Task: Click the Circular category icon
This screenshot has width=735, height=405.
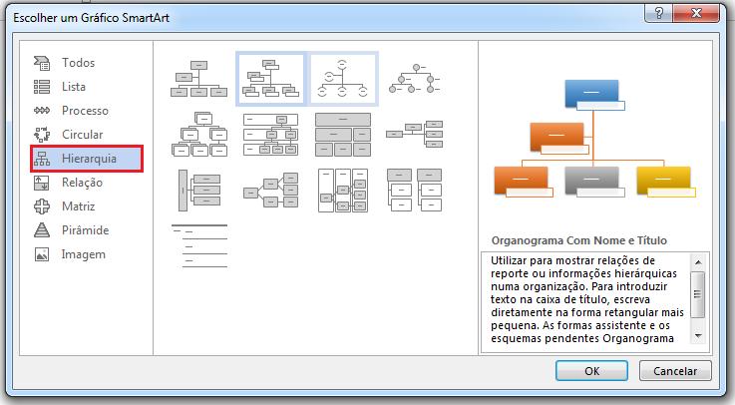Action: click(42, 135)
